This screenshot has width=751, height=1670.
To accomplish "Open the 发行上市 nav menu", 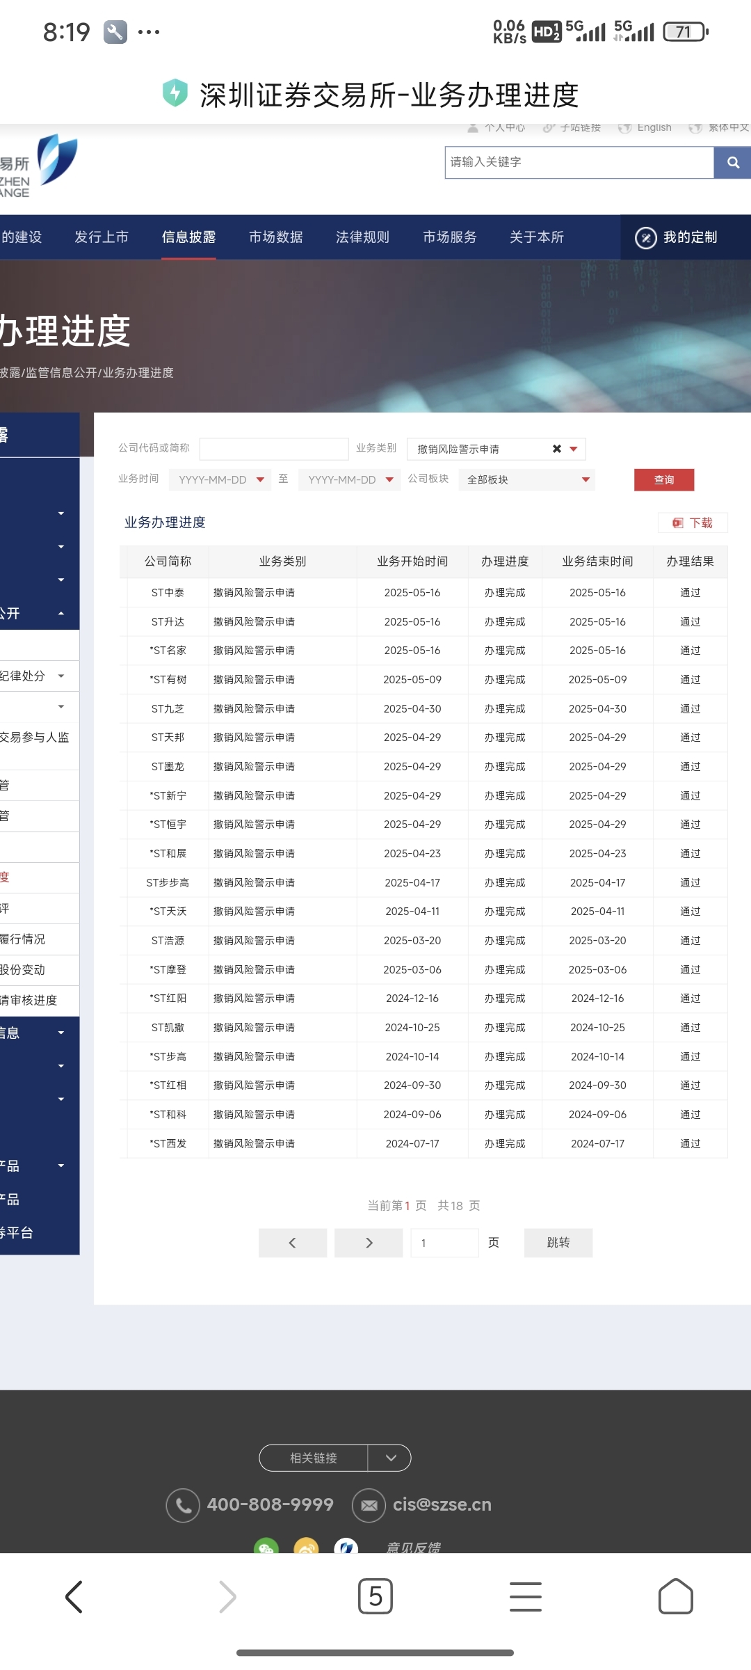I will pyautogui.click(x=102, y=237).
